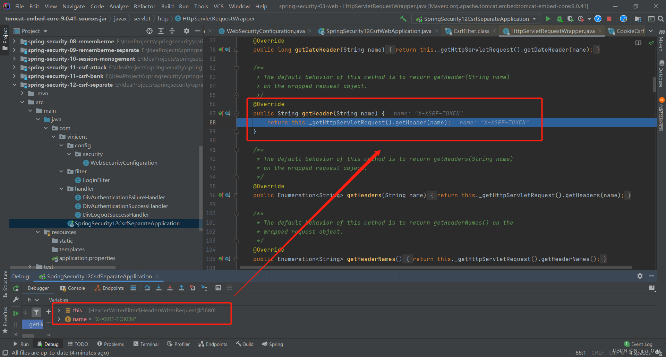Toggle the Spring tool window at the bottom
Screen dimensions: 666x357
click(273, 344)
